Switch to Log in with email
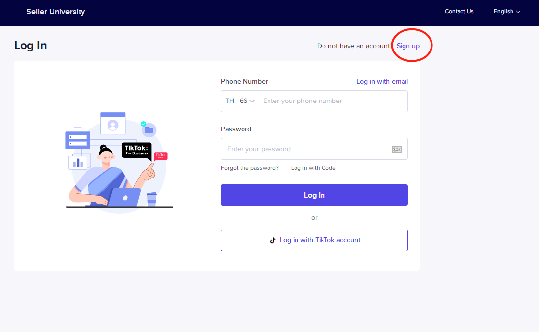The image size is (539, 332). tap(382, 82)
